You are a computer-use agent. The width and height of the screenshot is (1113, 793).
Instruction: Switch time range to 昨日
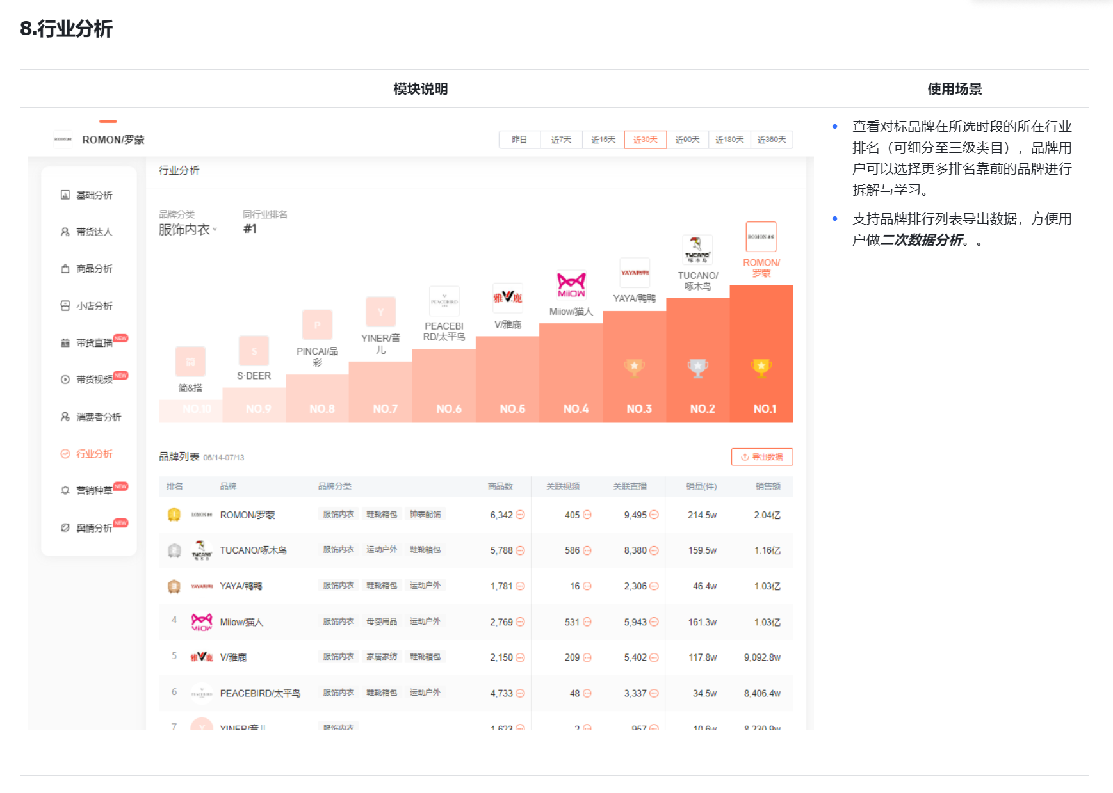pos(519,140)
